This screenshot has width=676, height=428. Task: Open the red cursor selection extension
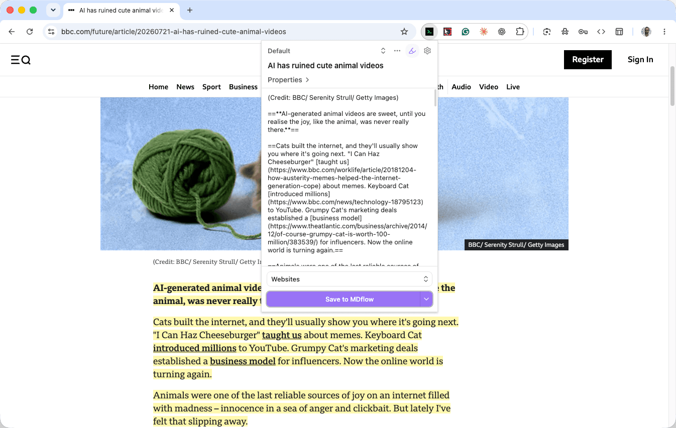click(447, 32)
